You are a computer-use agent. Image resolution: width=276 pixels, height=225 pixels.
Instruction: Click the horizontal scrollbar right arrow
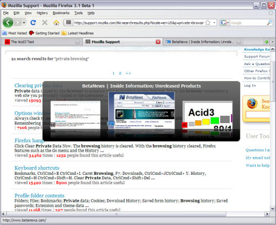click(x=267, y=214)
